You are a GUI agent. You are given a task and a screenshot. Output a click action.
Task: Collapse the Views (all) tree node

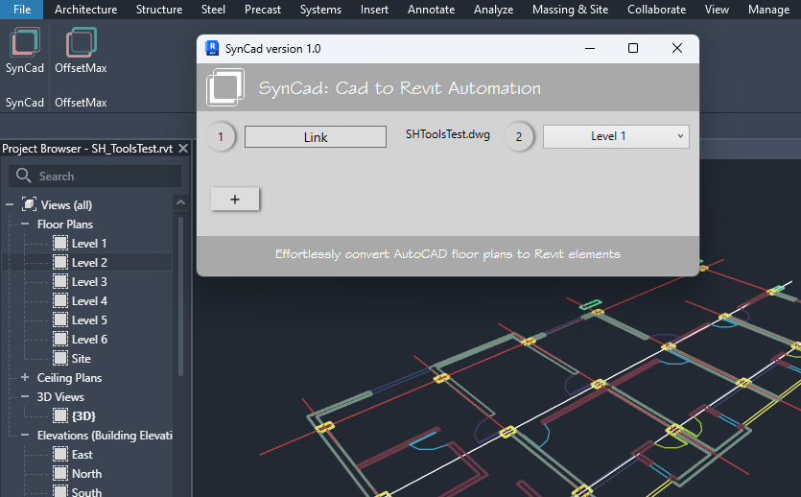[10, 204]
